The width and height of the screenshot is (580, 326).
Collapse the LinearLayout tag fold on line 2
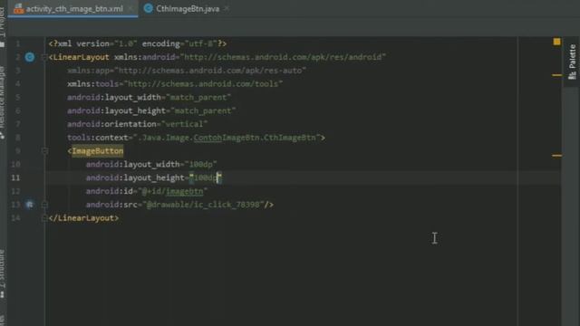[x=44, y=57]
